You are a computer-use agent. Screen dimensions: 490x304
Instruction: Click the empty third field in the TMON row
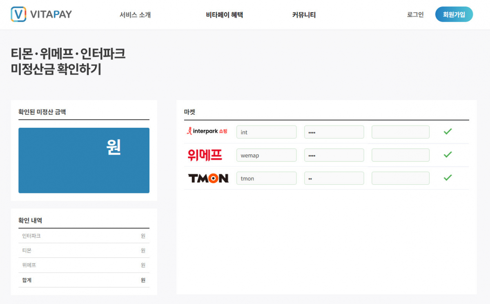[x=400, y=178]
